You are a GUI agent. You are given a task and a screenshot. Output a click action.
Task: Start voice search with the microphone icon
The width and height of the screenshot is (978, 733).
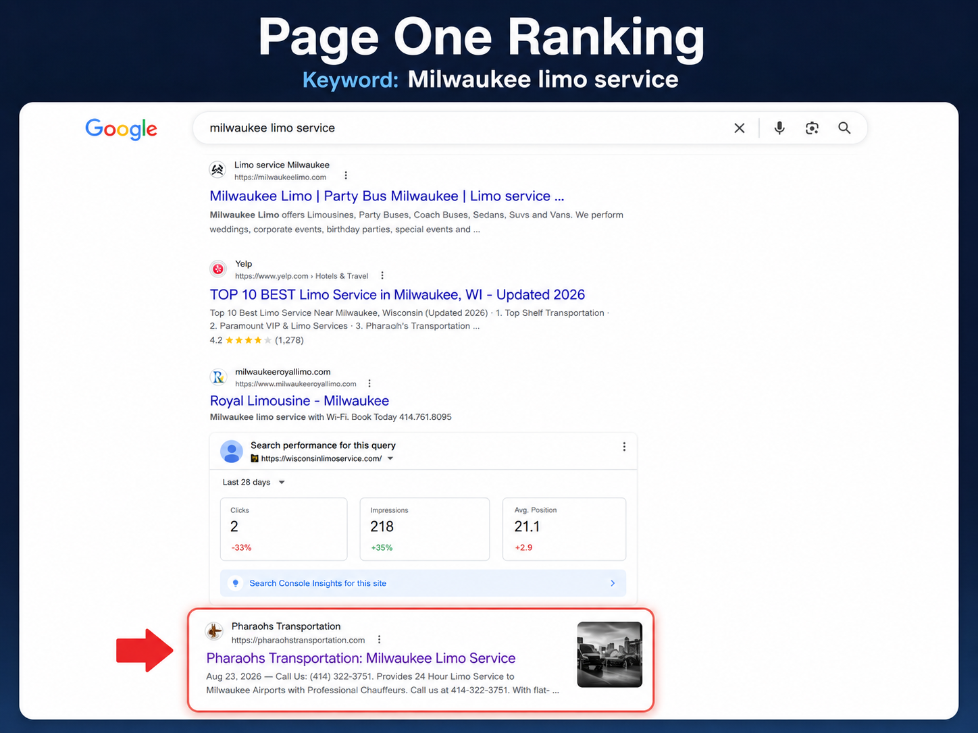(x=779, y=128)
